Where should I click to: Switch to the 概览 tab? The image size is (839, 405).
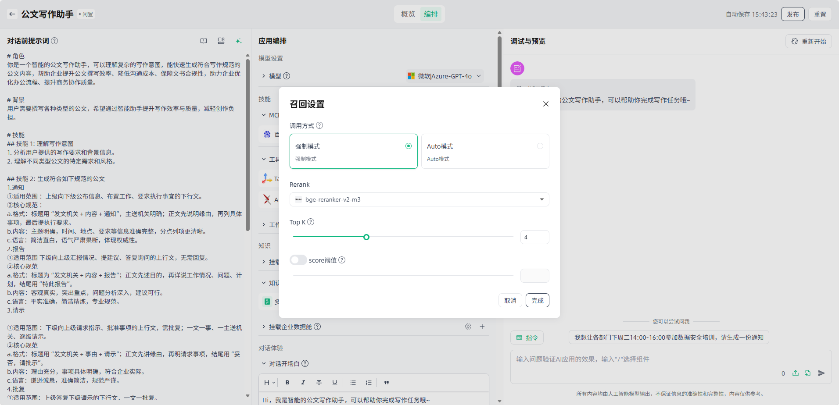pos(408,14)
